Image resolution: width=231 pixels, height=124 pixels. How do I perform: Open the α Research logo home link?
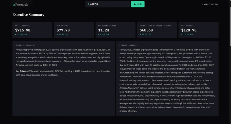point(20,5)
